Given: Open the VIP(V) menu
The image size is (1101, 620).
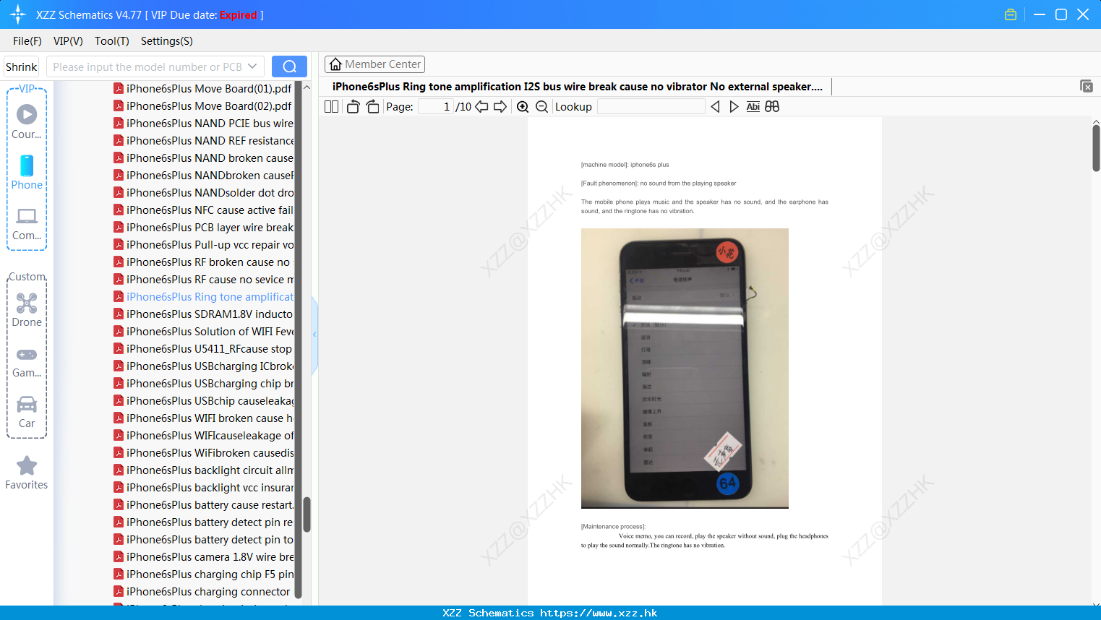Looking at the screenshot, I should tap(68, 41).
